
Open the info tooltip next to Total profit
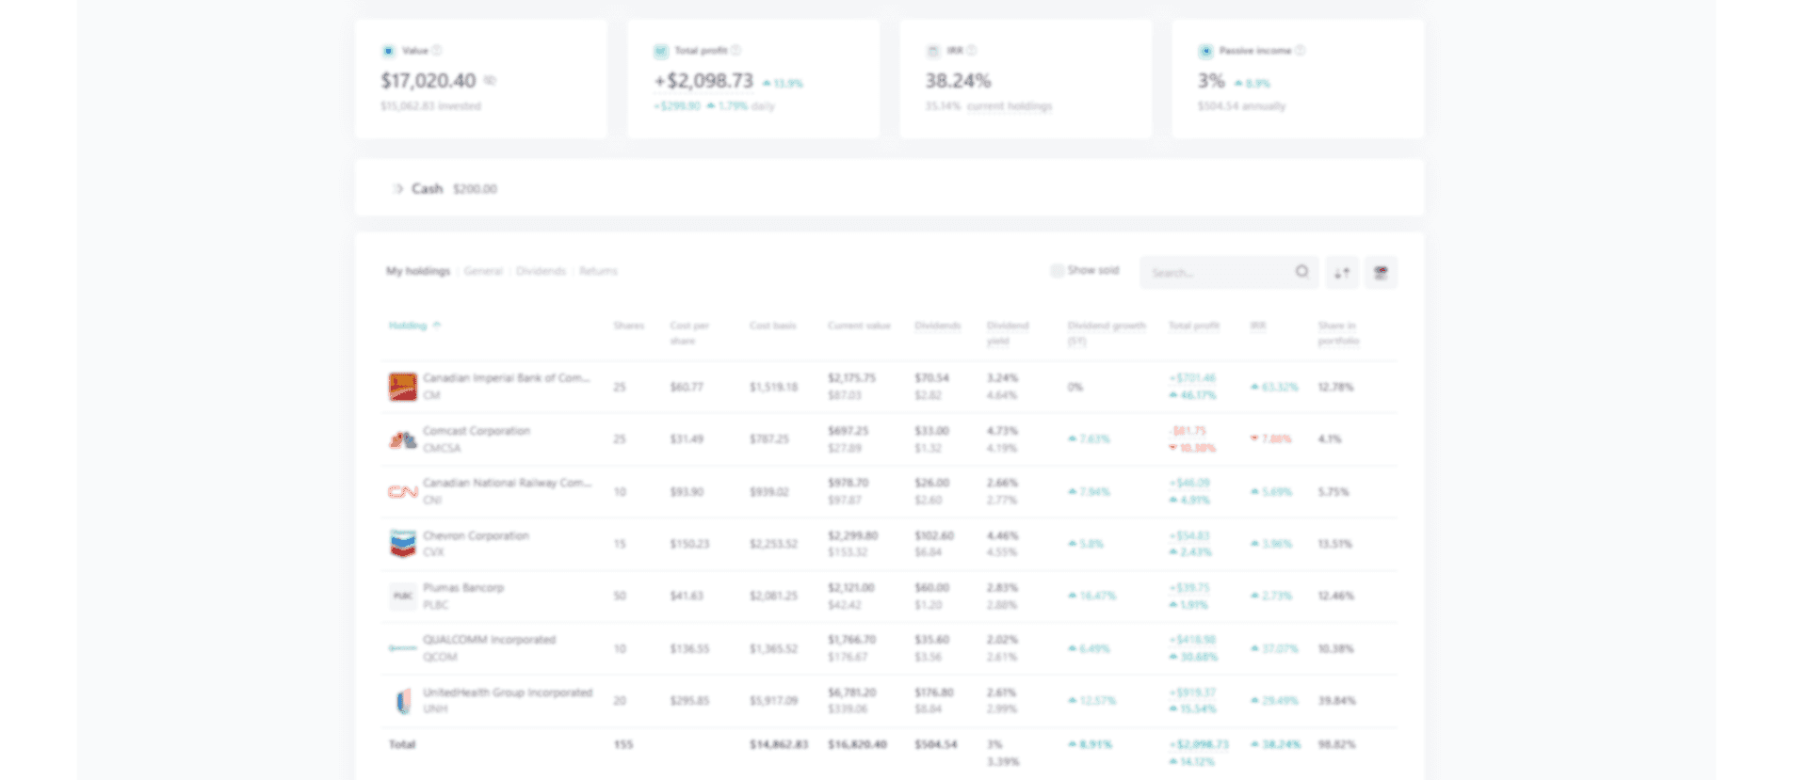pos(735,50)
